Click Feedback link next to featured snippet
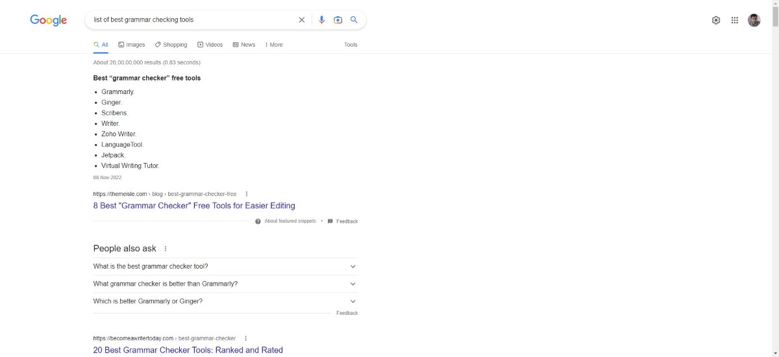 [347, 221]
